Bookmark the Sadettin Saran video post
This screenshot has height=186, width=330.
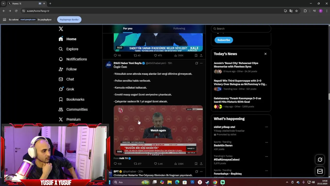click(196, 56)
